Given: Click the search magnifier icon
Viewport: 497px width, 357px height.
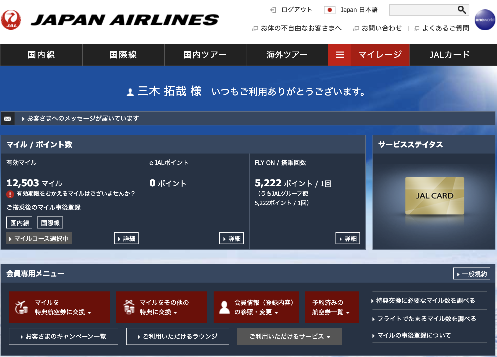Looking at the screenshot, I should (x=462, y=10).
